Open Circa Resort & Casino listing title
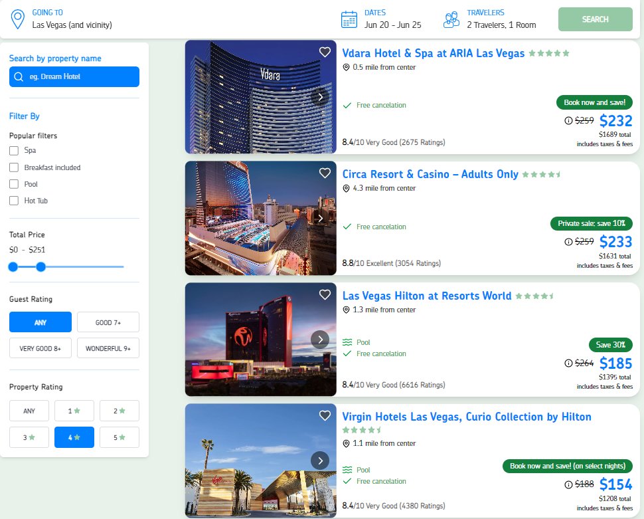The width and height of the screenshot is (644, 519). coord(430,174)
